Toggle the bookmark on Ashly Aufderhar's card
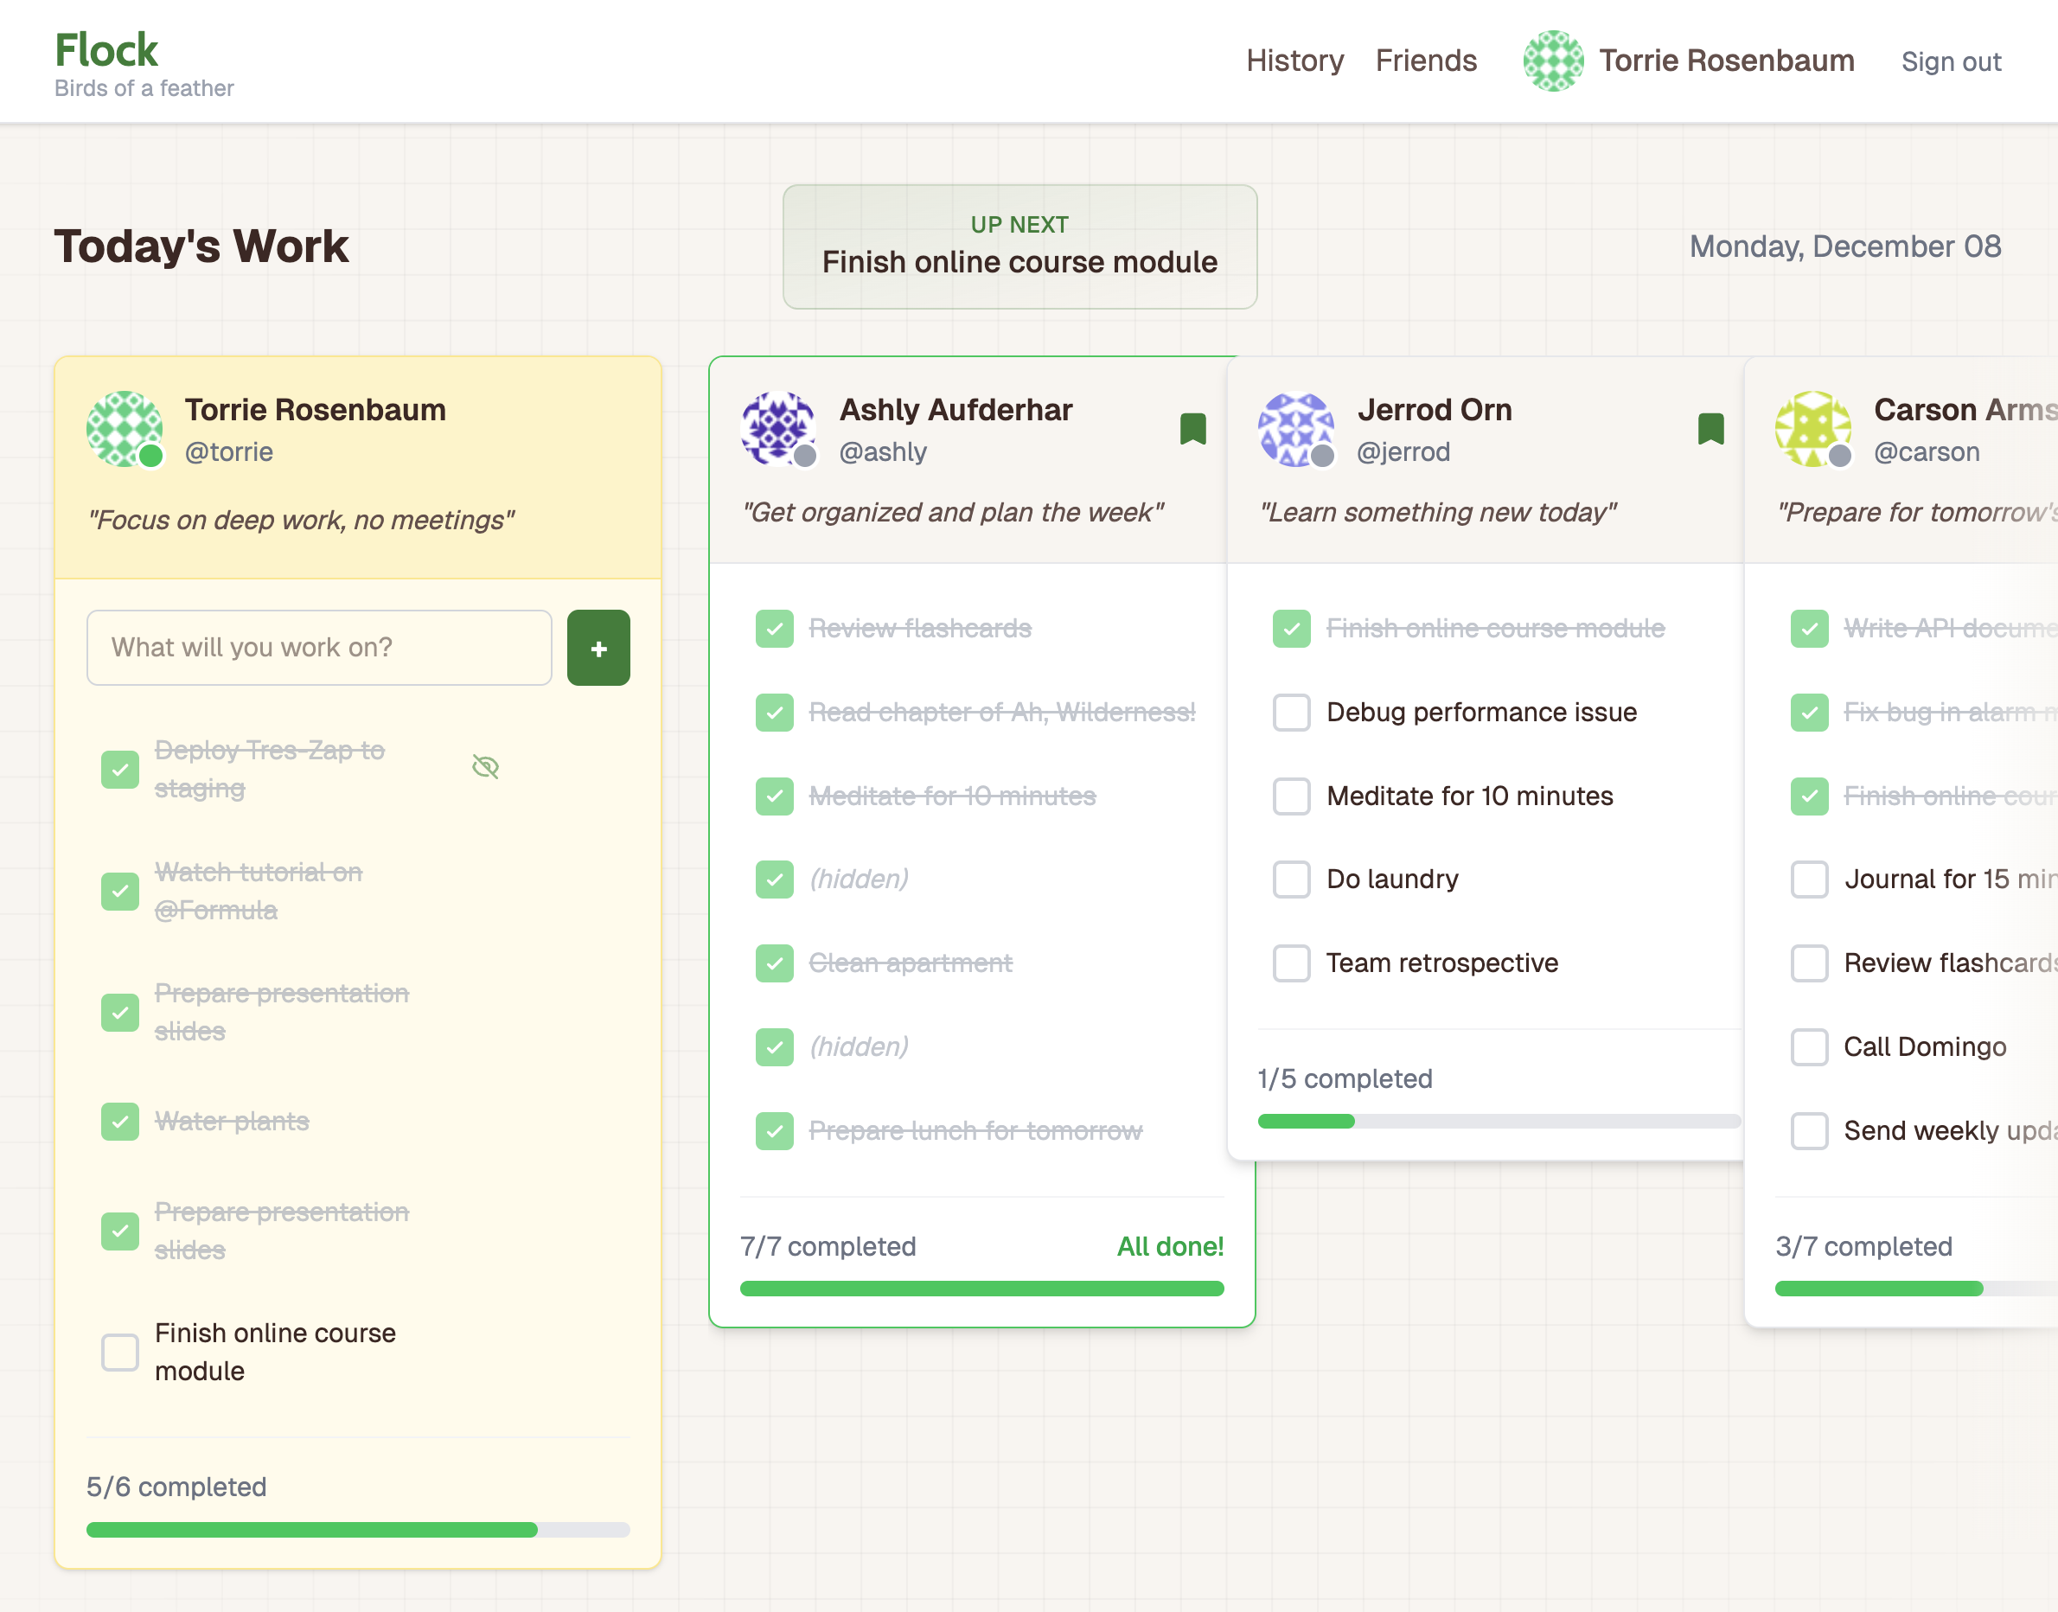 point(1192,430)
